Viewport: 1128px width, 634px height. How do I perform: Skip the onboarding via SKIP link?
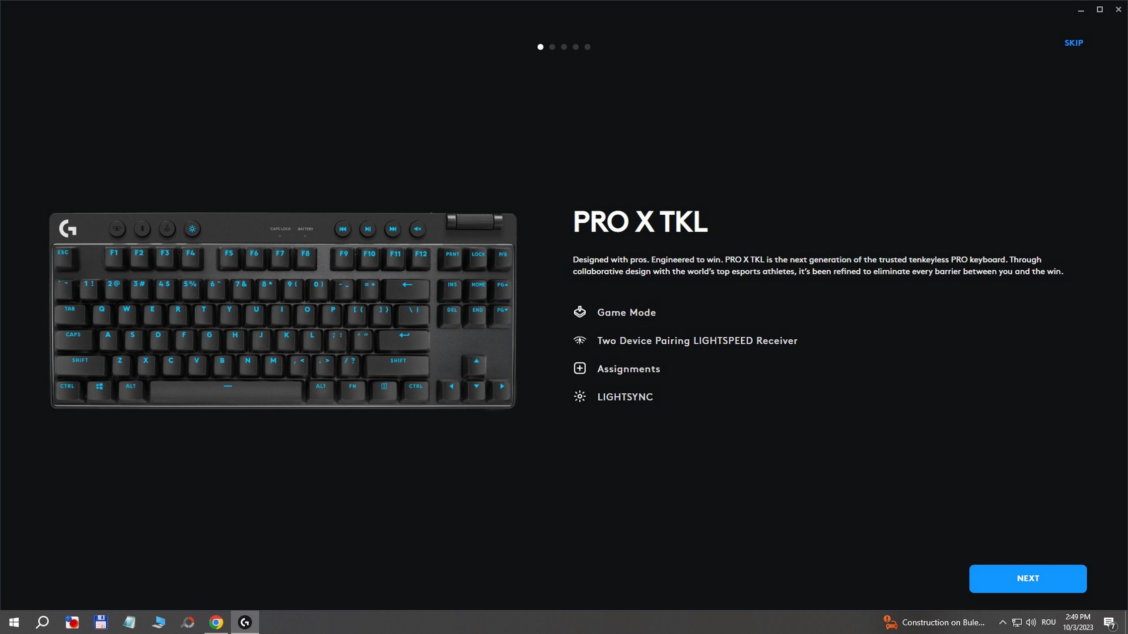tap(1073, 43)
